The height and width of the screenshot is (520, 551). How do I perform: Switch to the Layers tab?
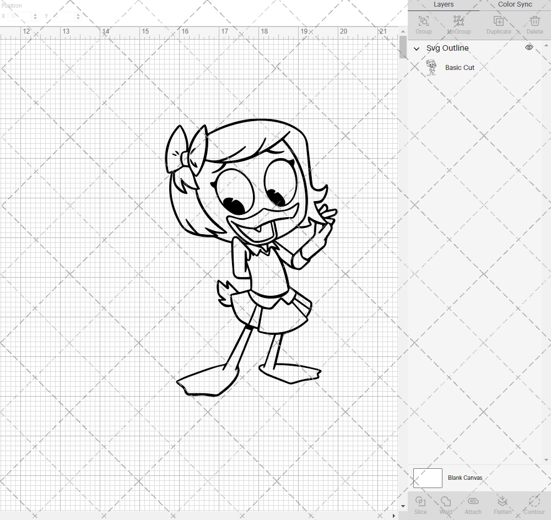444,4
